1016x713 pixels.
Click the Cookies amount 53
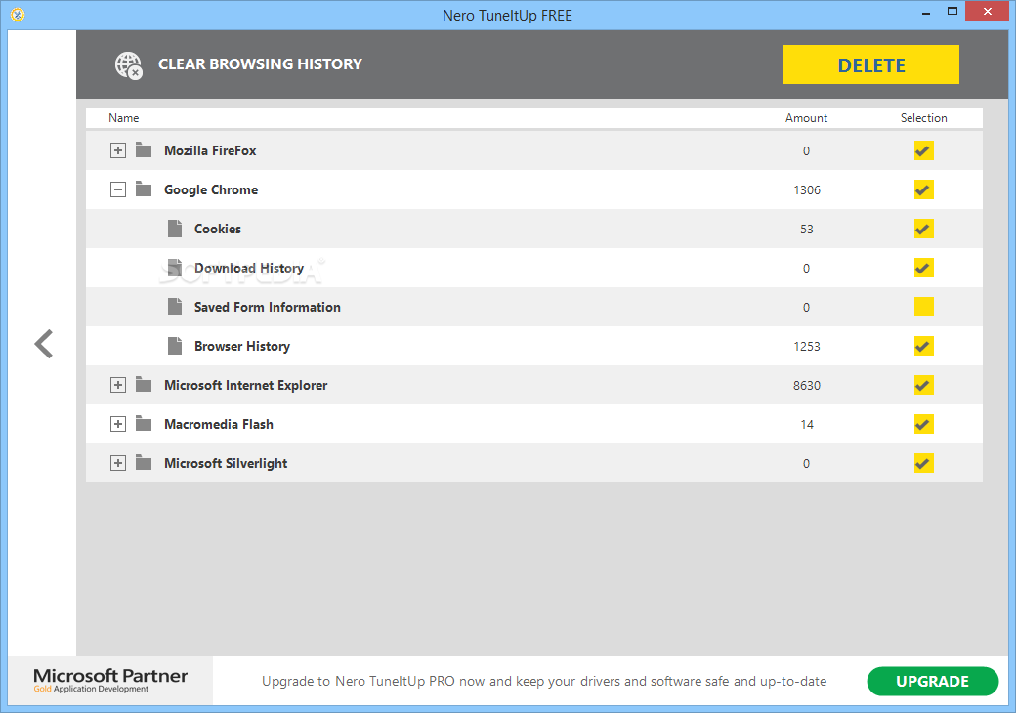806,230
